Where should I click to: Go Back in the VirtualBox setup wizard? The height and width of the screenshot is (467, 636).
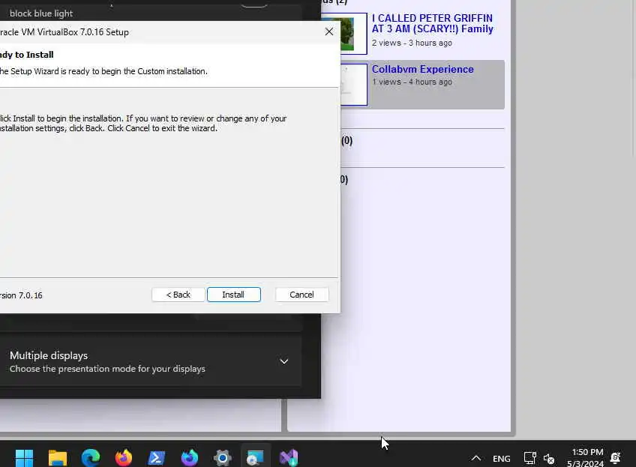(178, 295)
